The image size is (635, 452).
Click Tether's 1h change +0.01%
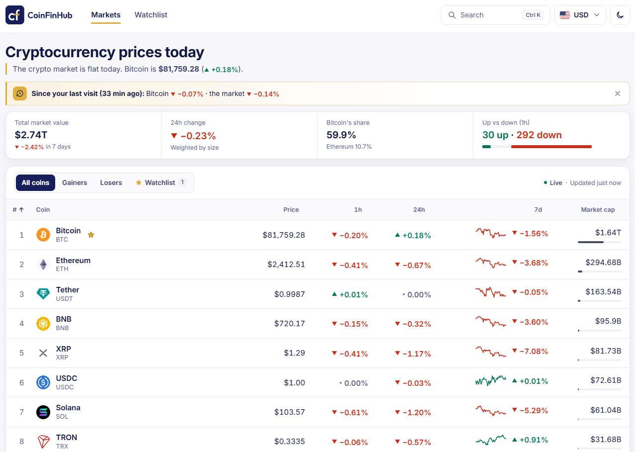[x=350, y=294]
